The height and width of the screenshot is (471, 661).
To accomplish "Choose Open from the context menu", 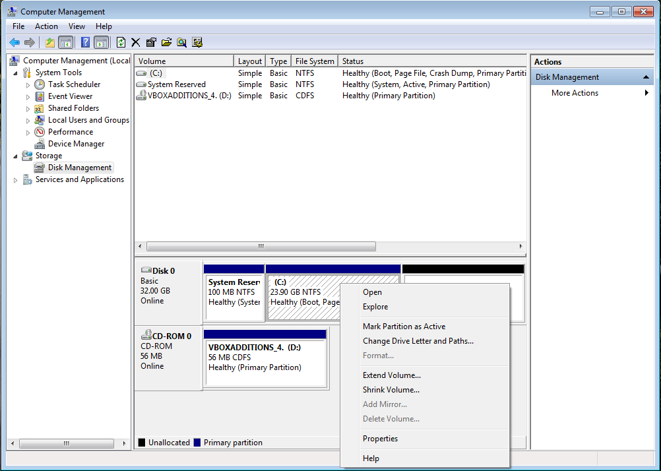I will 425,292.
